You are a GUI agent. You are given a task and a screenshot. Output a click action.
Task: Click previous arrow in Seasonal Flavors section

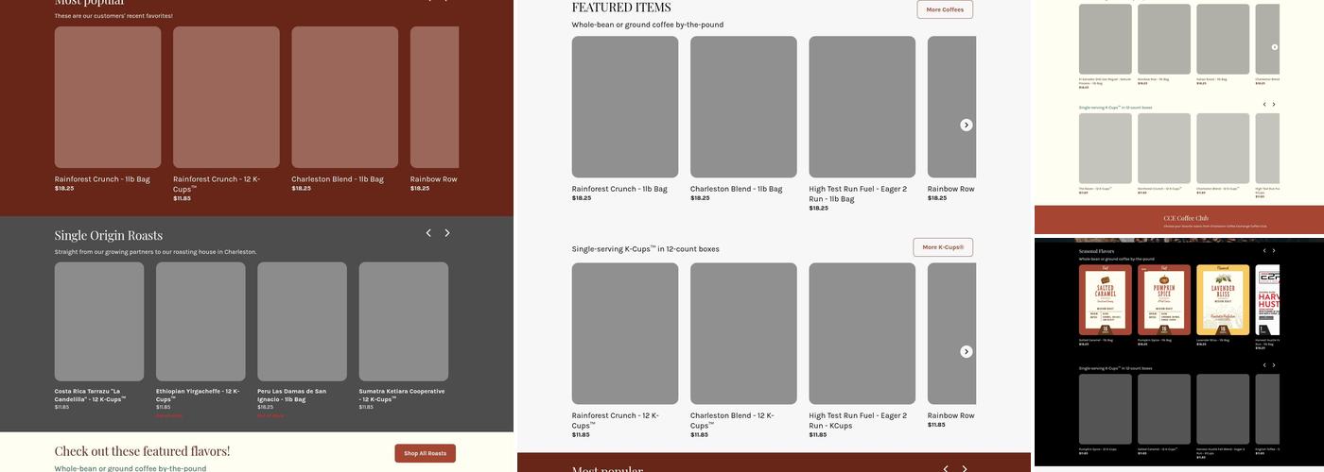[x=1264, y=251]
